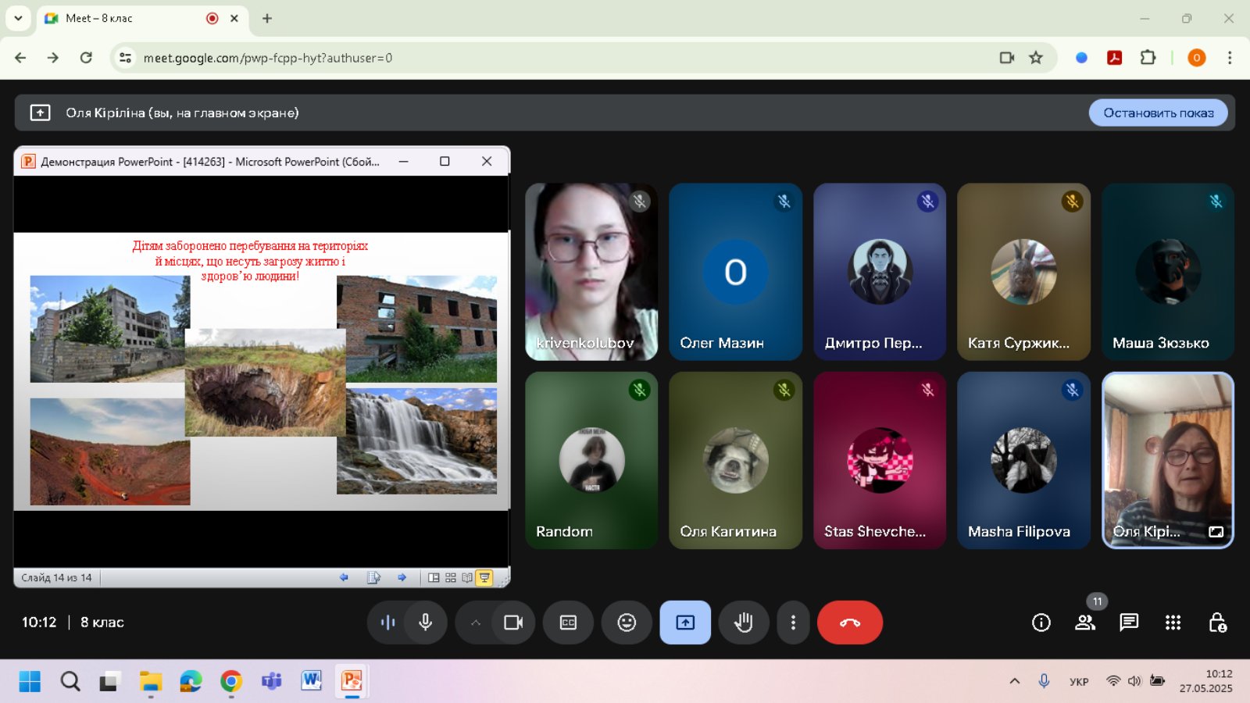
Task: Click the Остановить показ button
Action: coord(1158,112)
